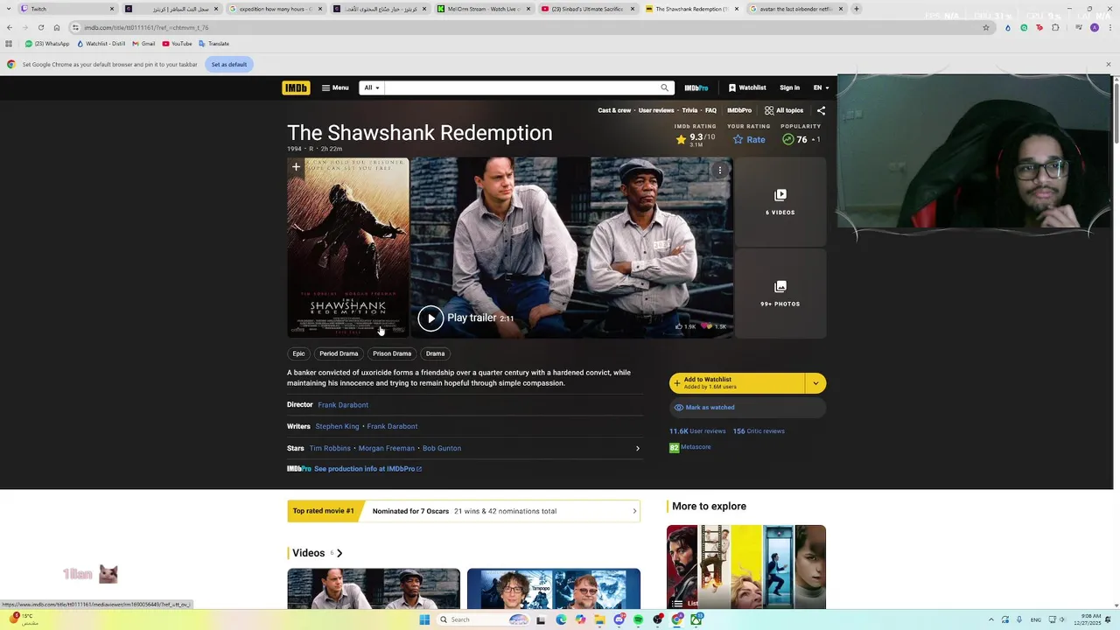Like the trailer with thumbs-up

coord(685,326)
